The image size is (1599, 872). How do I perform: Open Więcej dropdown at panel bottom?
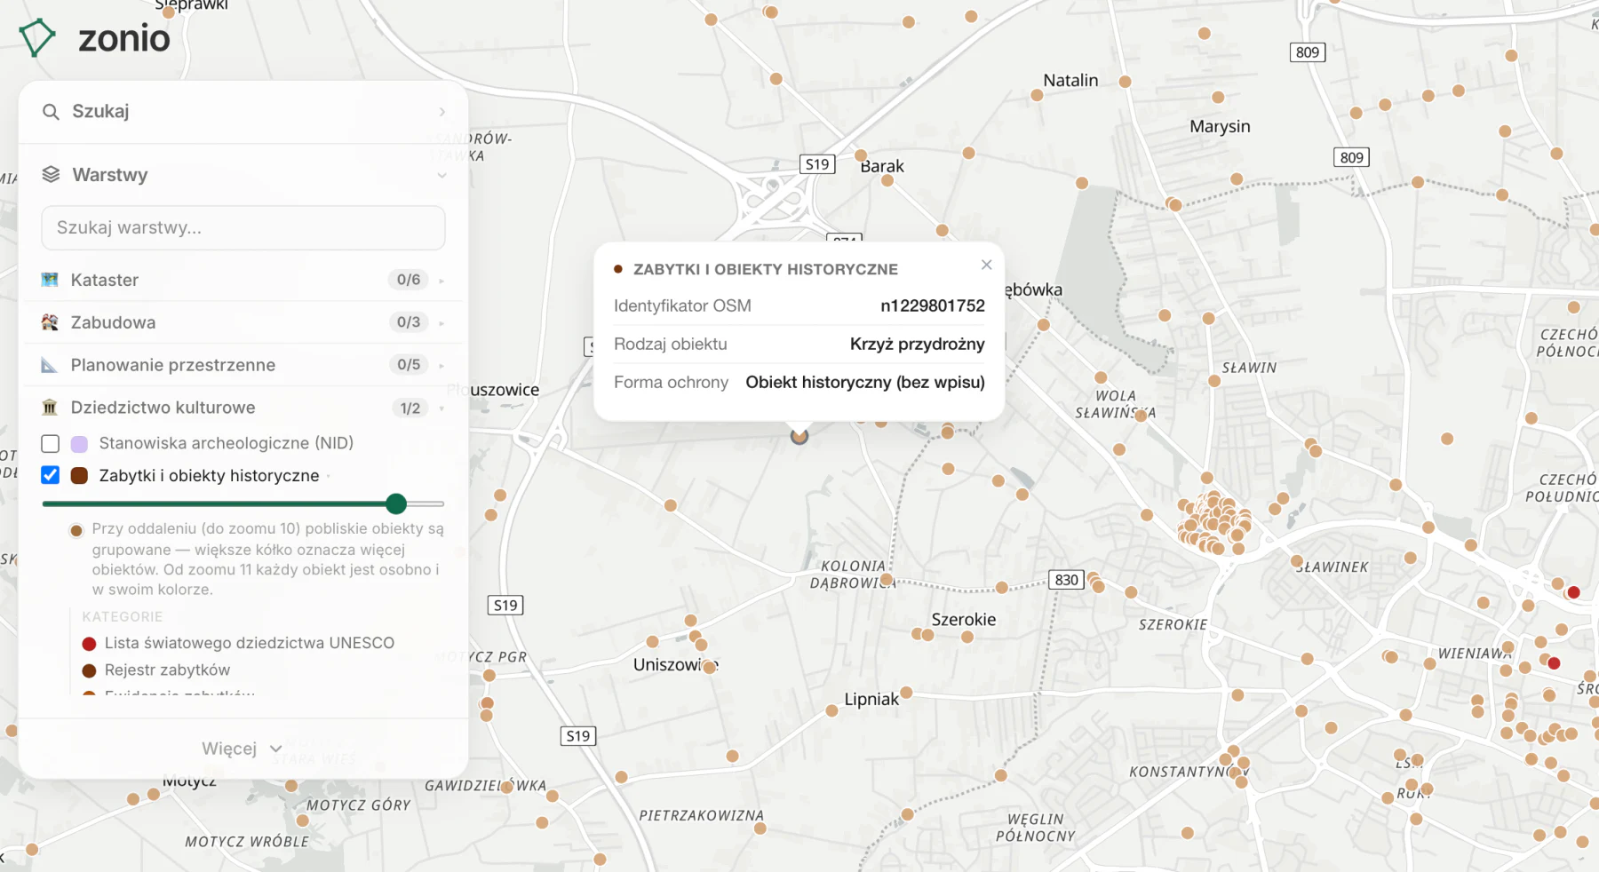(243, 749)
